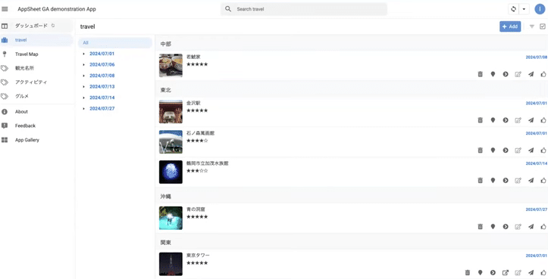This screenshot has height=279, width=548.
Task: Open About in the sidebar
Action: point(36,112)
